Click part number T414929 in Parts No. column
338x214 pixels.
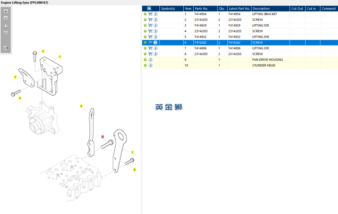(x=200, y=25)
